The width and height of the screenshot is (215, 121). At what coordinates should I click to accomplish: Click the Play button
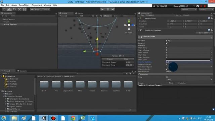(x=102, y=9)
